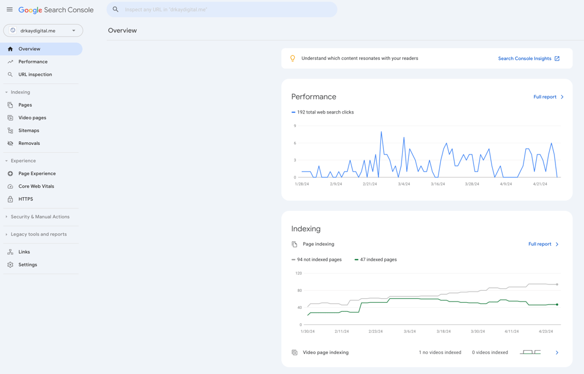
Task: Collapse the Indexing section
Action: click(x=7, y=92)
